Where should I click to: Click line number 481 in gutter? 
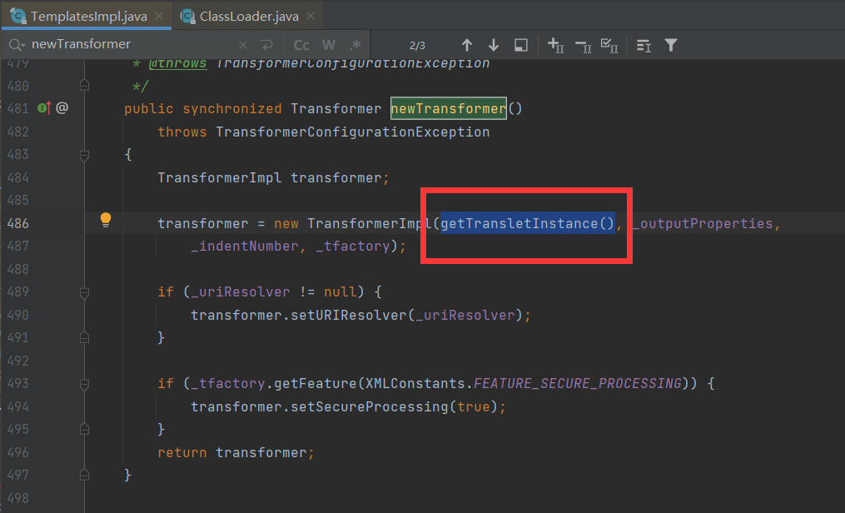[x=18, y=108]
